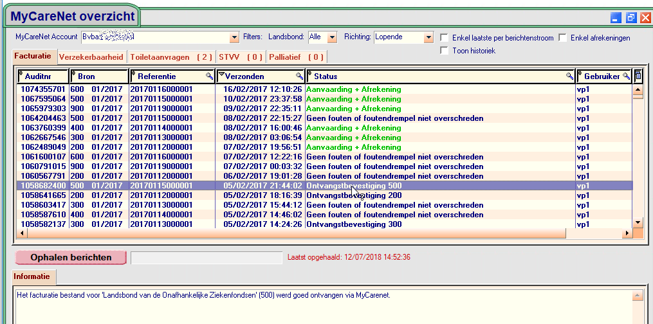Open the column chooser icon at grid's right edge

638,76
